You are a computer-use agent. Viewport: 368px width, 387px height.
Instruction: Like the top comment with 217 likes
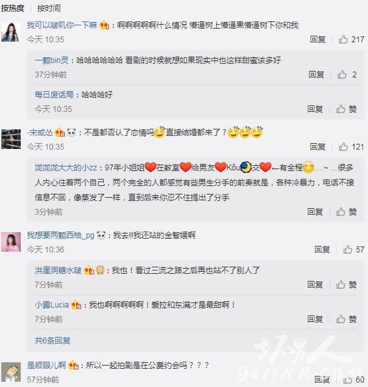click(x=351, y=40)
